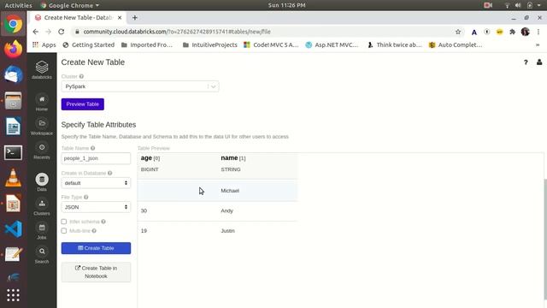The image size is (547, 308).
Task: Open Jobs from the sidebar
Action: point(42,231)
